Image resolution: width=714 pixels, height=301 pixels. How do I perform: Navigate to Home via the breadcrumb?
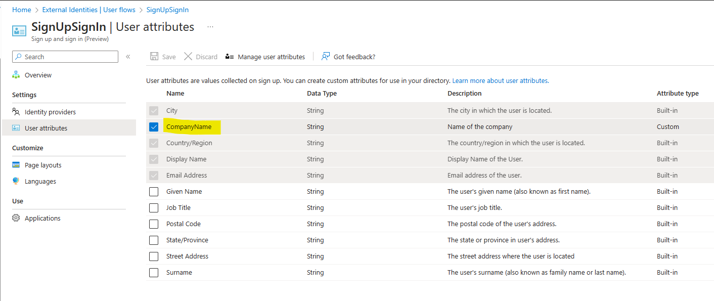tap(21, 9)
